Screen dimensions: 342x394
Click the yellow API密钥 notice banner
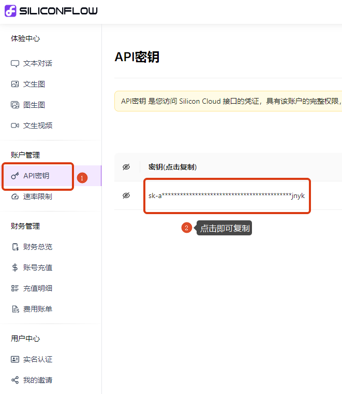point(228,101)
